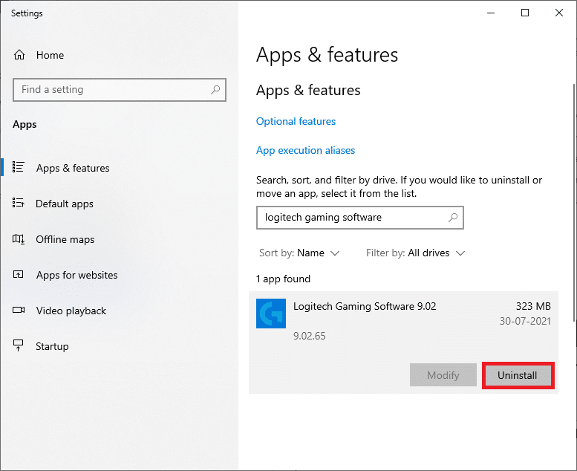Click the Offline maps map icon
The height and width of the screenshot is (471, 577).
[19, 239]
